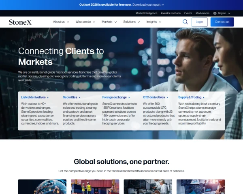This screenshot has width=243, height=194.
Task: Click the StoneX logo
Action: click(x=21, y=22)
